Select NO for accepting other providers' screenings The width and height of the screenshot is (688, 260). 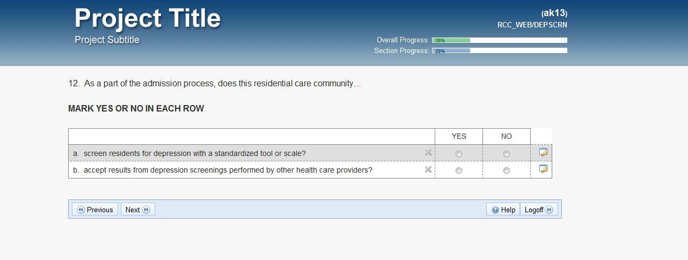506,171
